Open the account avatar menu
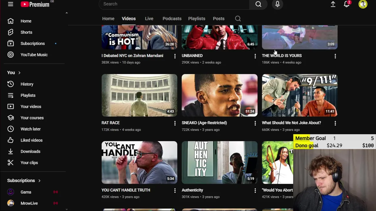 click(363, 4)
